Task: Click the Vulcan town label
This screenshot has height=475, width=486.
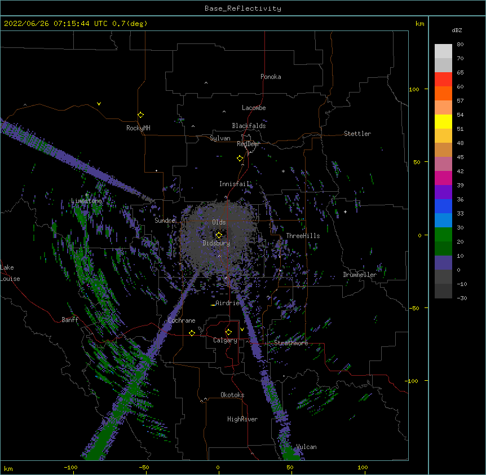Action: tap(306, 447)
